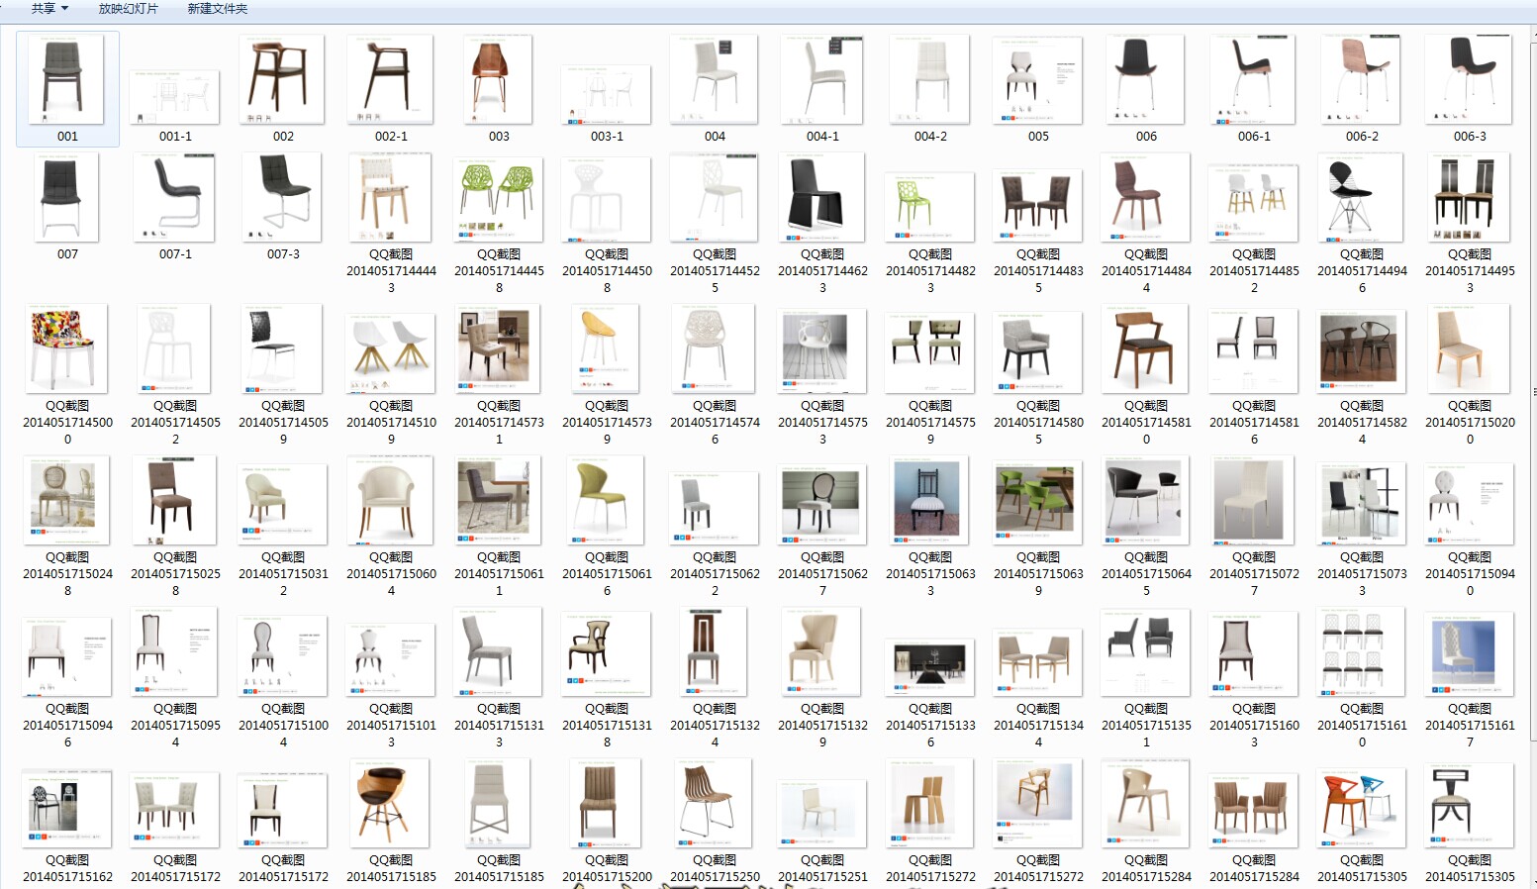1537x889 pixels.
Task: Select the 001 gray chair thumbnail
Action: pos(67,78)
